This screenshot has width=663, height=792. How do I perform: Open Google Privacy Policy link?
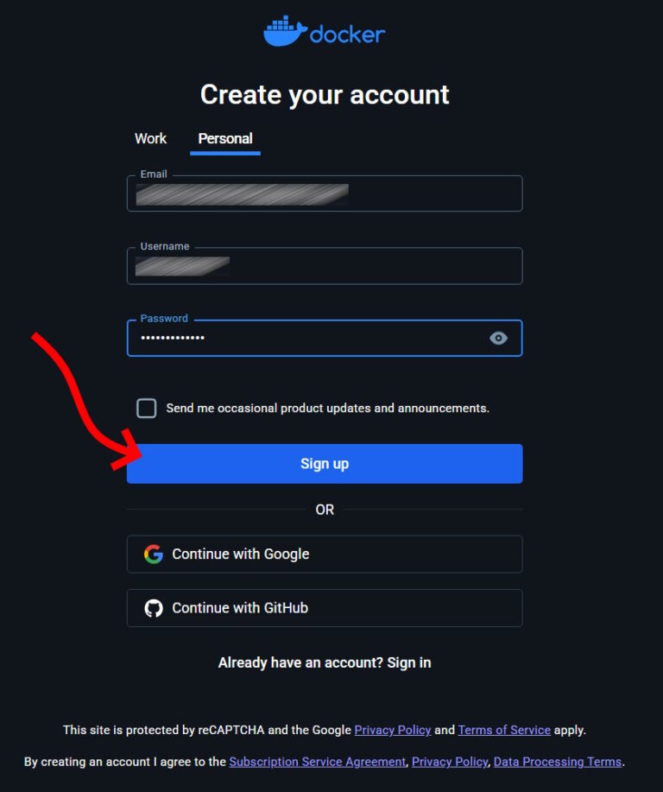click(x=393, y=730)
